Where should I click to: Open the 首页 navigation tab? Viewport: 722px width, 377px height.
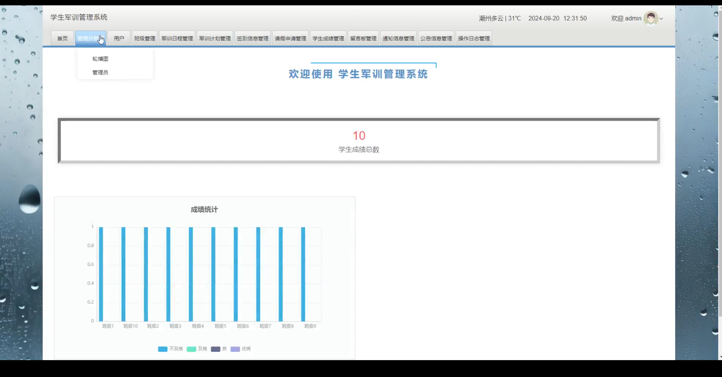click(x=62, y=39)
